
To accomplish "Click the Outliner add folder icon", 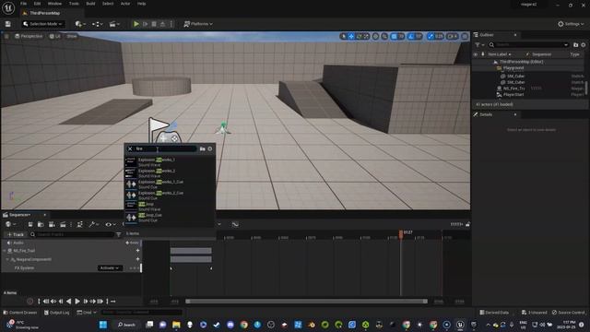I will [x=575, y=45].
